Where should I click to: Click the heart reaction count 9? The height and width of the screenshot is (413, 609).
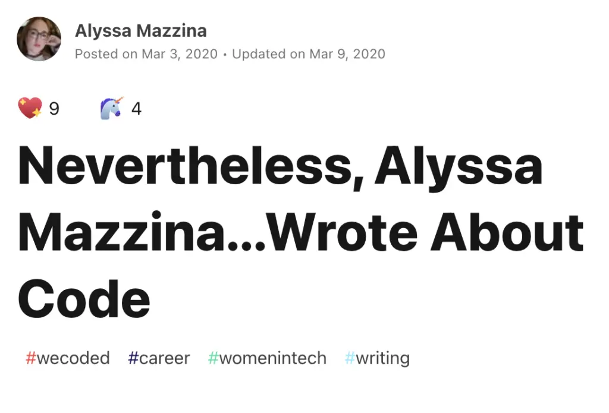coord(54,109)
